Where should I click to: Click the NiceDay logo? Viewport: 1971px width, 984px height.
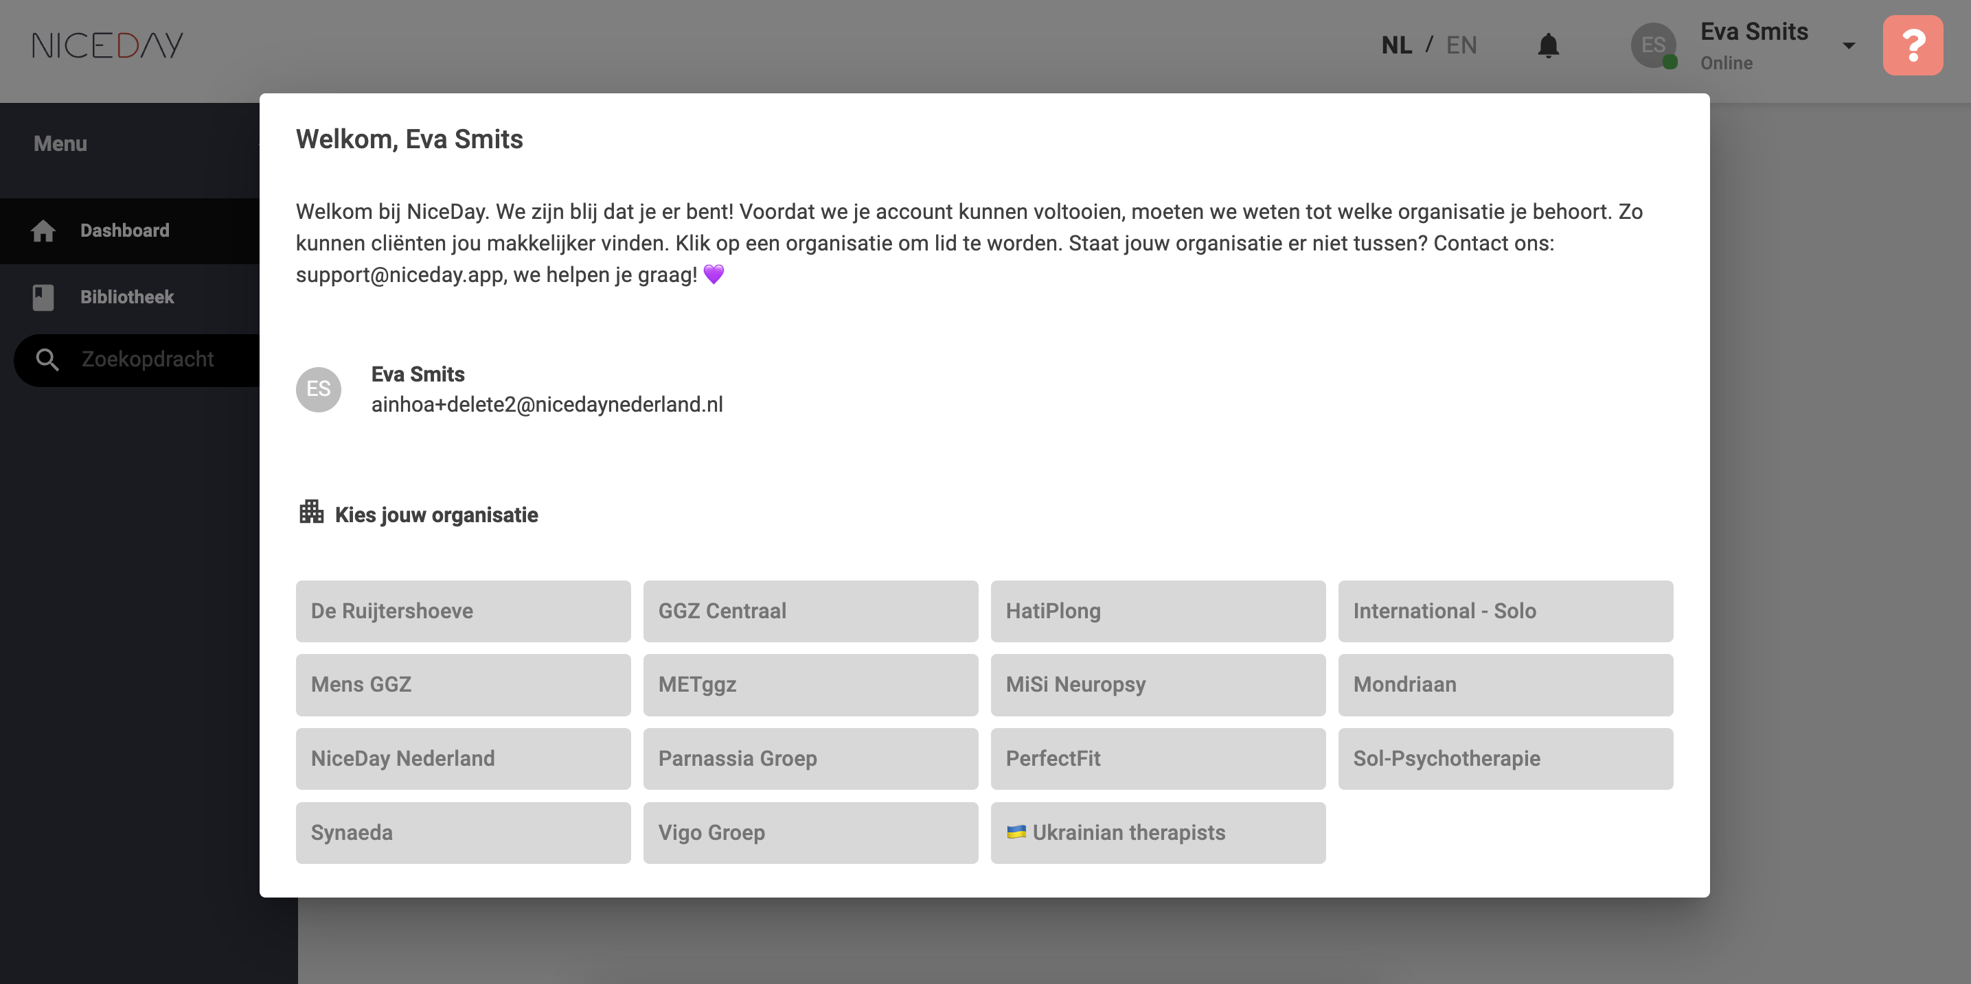tap(107, 45)
